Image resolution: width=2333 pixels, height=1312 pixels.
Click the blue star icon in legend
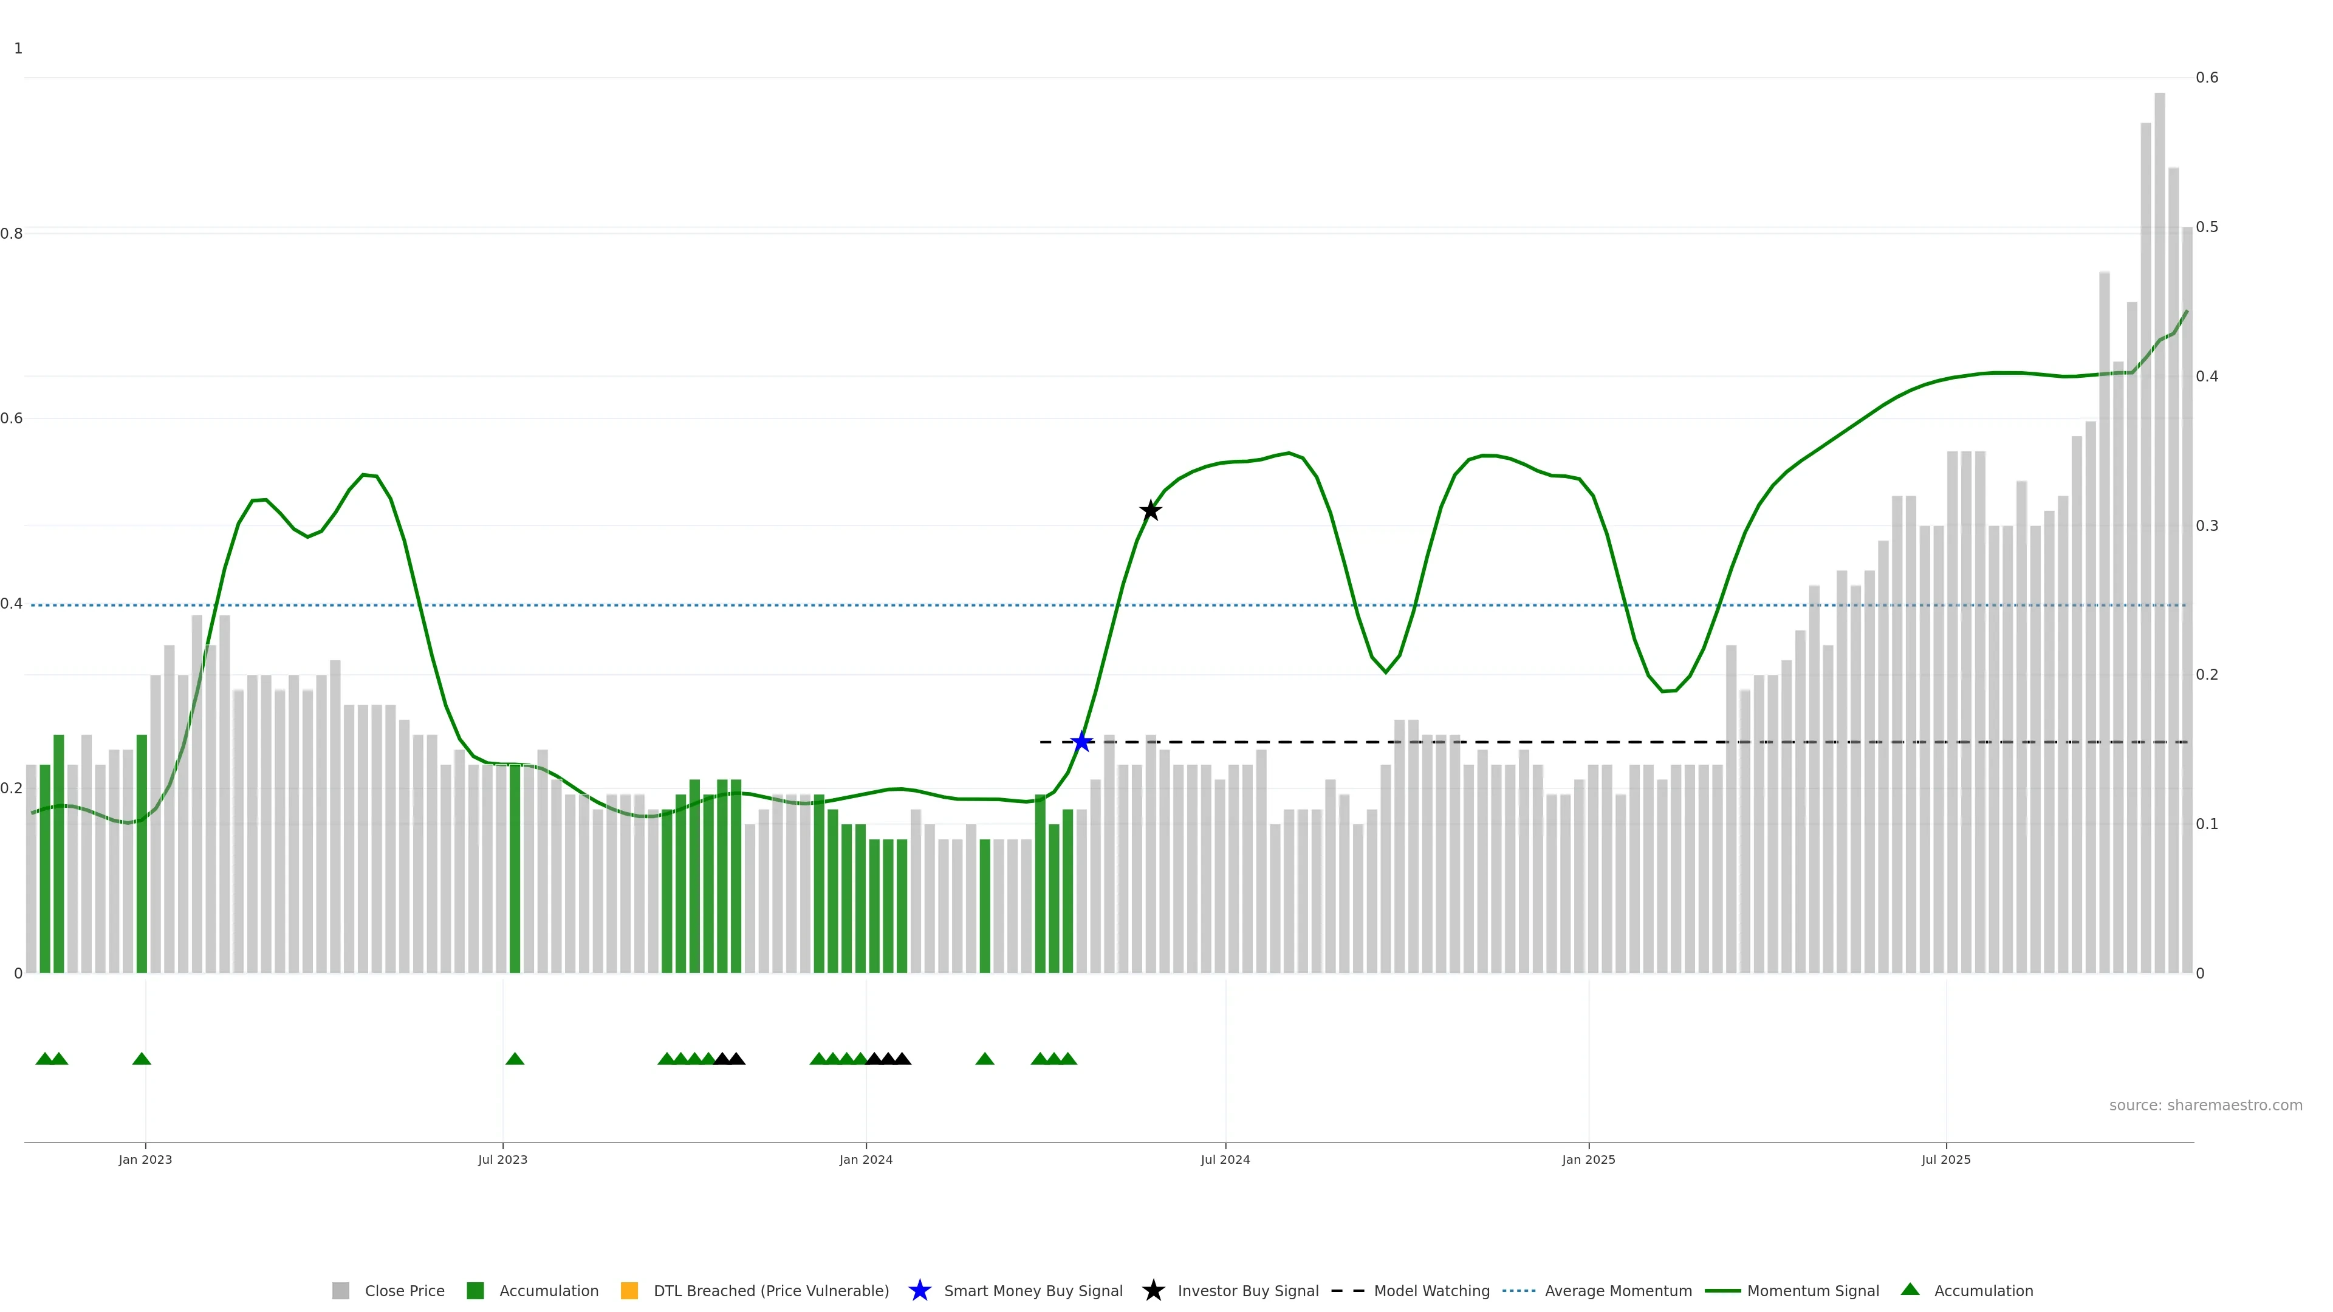(919, 1290)
